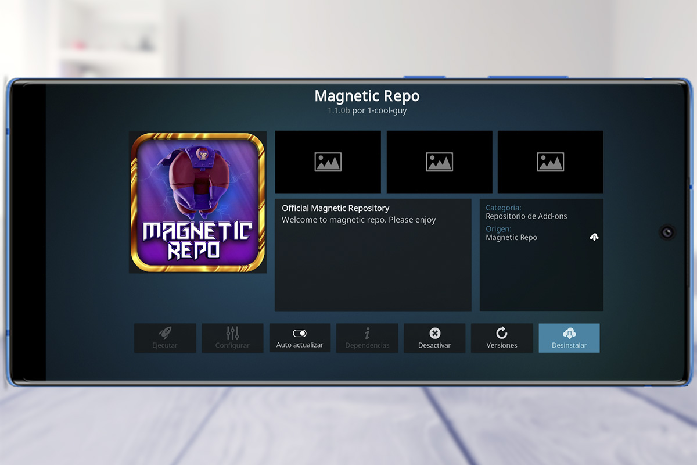Click the greyed-out Ejecutar button

(165, 338)
